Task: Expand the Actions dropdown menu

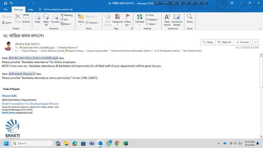Action: pyautogui.click(x=94, y=23)
